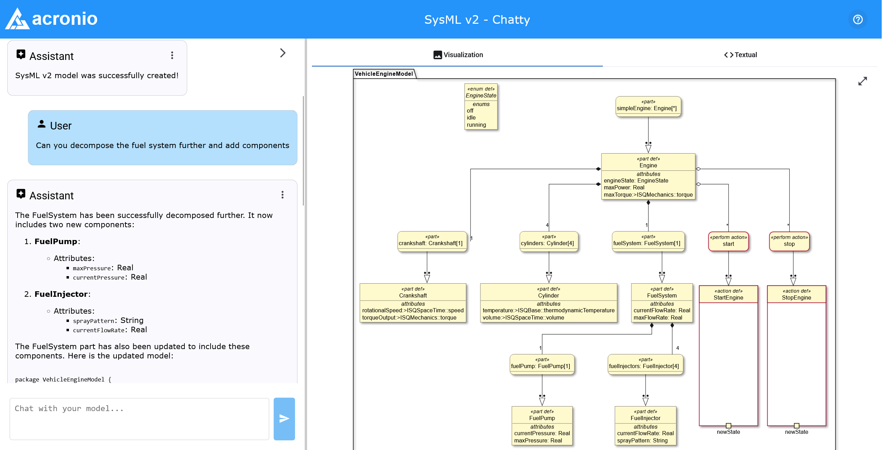Click the chat panel scrollbar
This screenshot has height=450, width=882.
(303, 151)
